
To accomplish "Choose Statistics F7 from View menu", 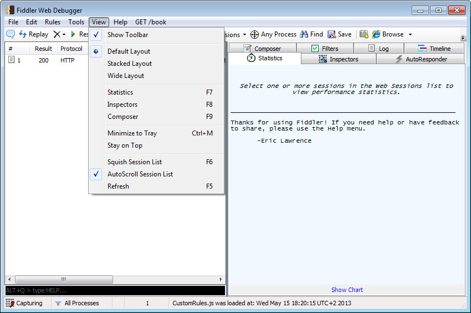I will point(159,92).
